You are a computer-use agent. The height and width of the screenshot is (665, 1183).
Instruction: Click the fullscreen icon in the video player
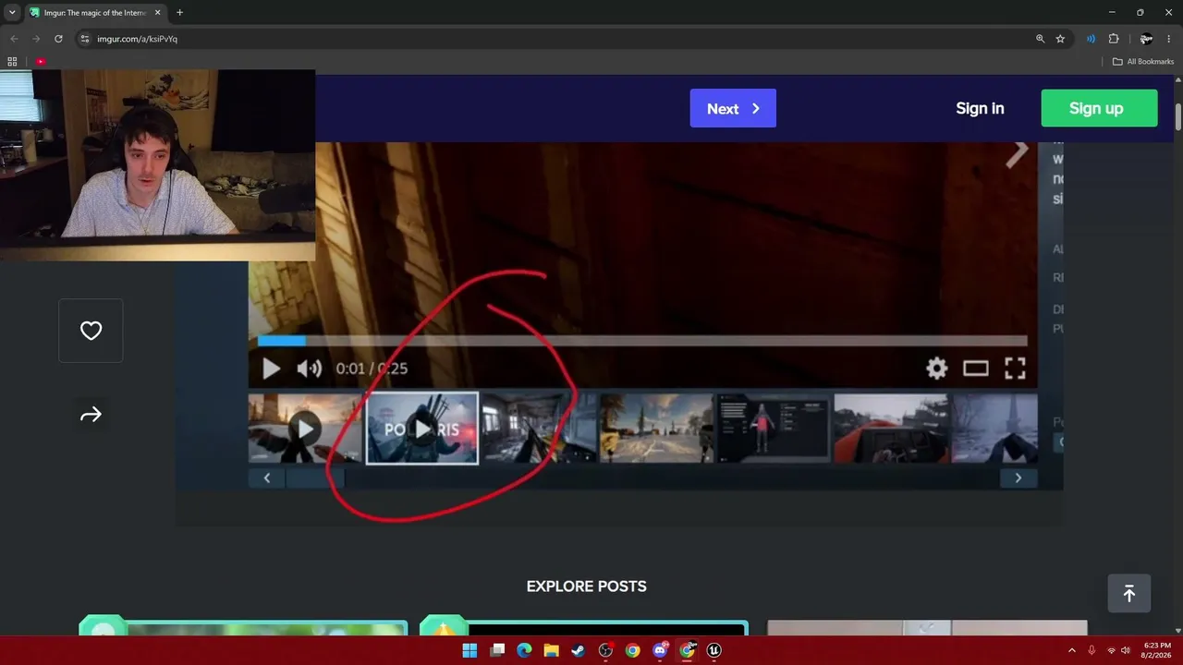pos(1015,369)
